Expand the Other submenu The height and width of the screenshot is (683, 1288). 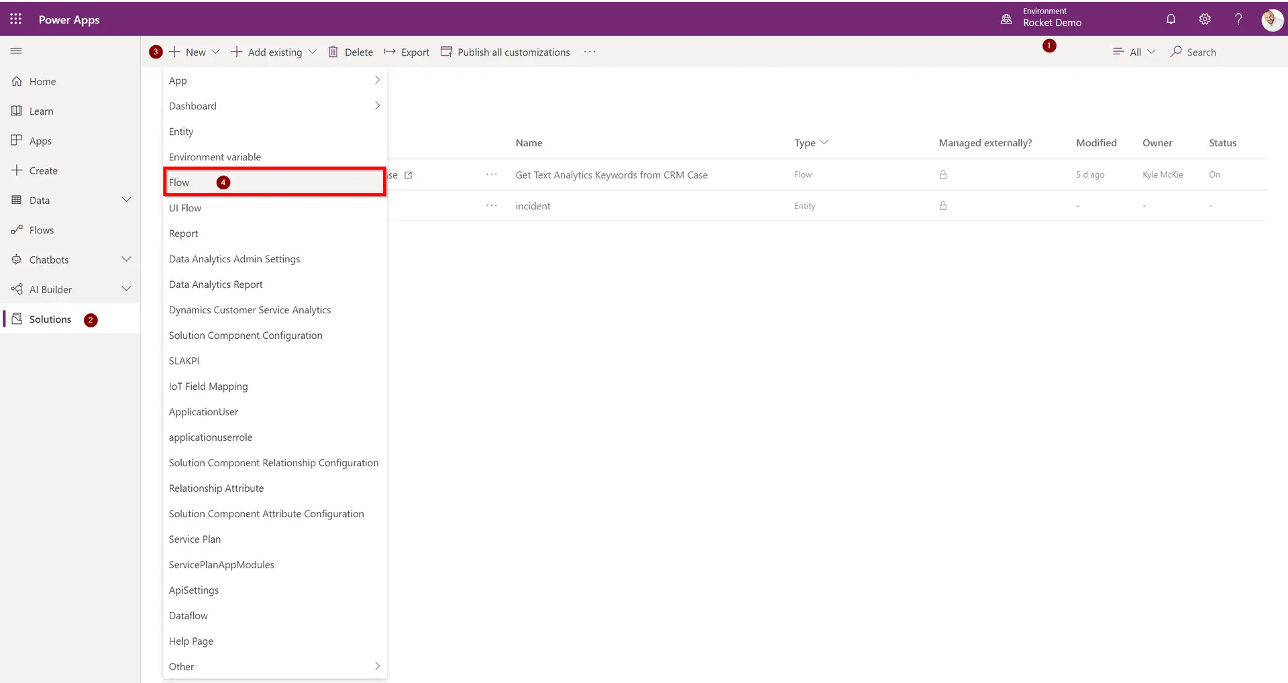point(377,666)
